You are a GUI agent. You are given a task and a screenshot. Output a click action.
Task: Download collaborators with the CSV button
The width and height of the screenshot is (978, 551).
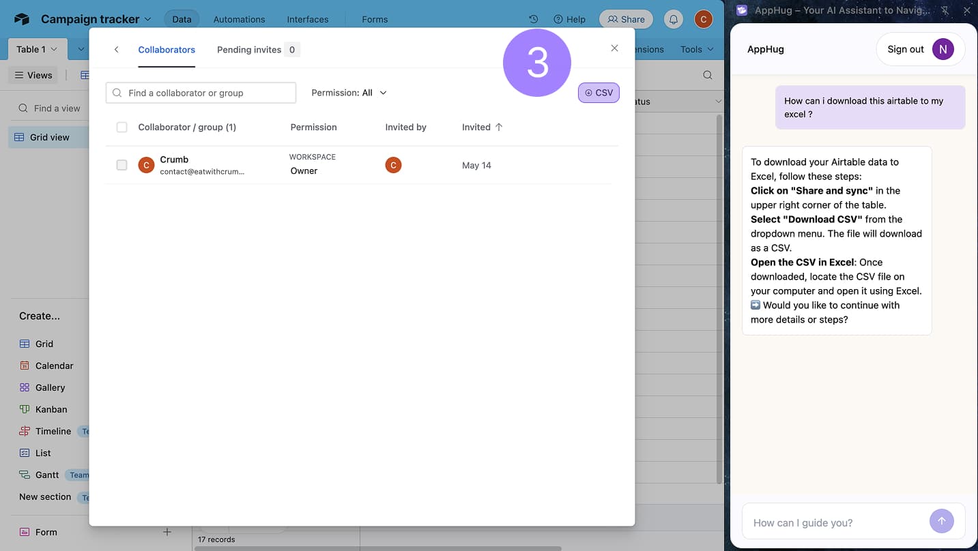[599, 93]
